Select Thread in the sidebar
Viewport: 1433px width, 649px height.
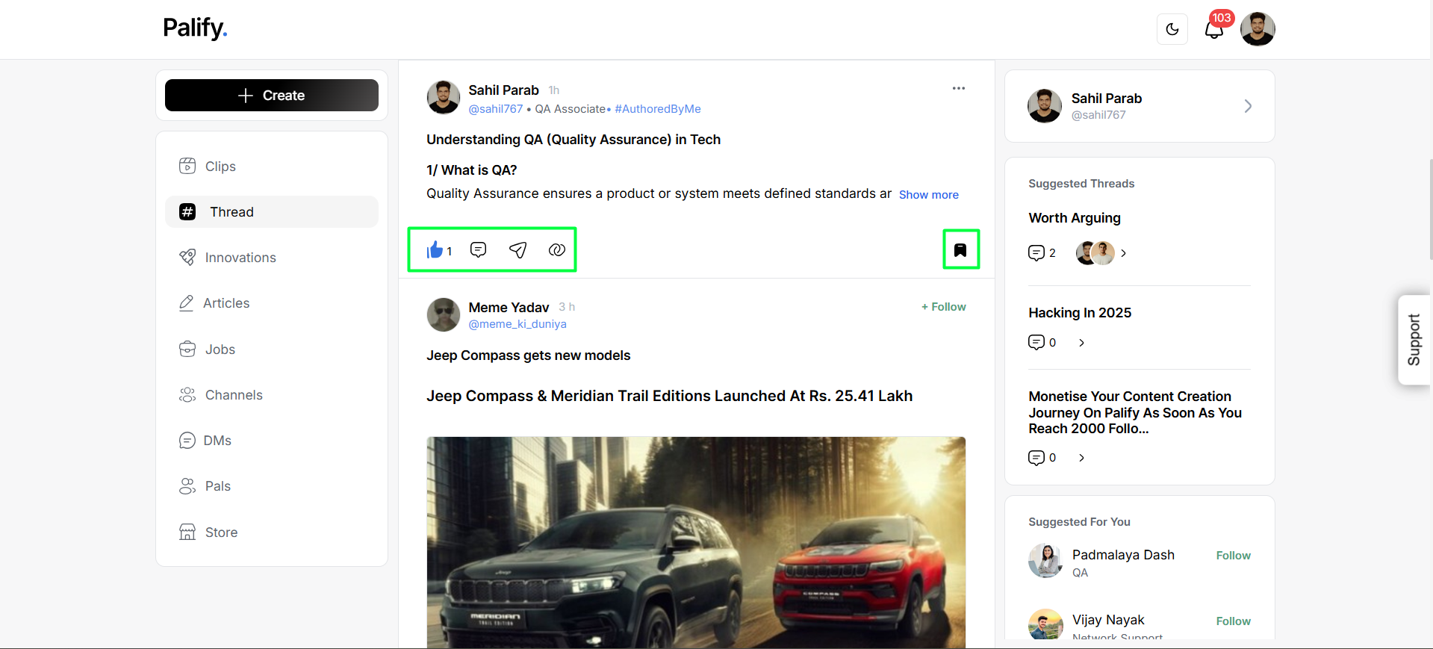(x=272, y=212)
